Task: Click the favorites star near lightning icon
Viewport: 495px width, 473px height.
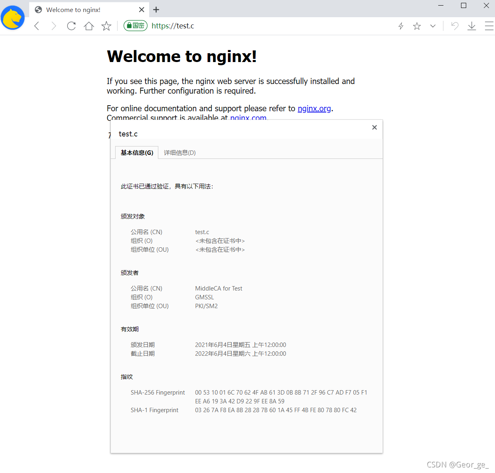Action: (417, 26)
